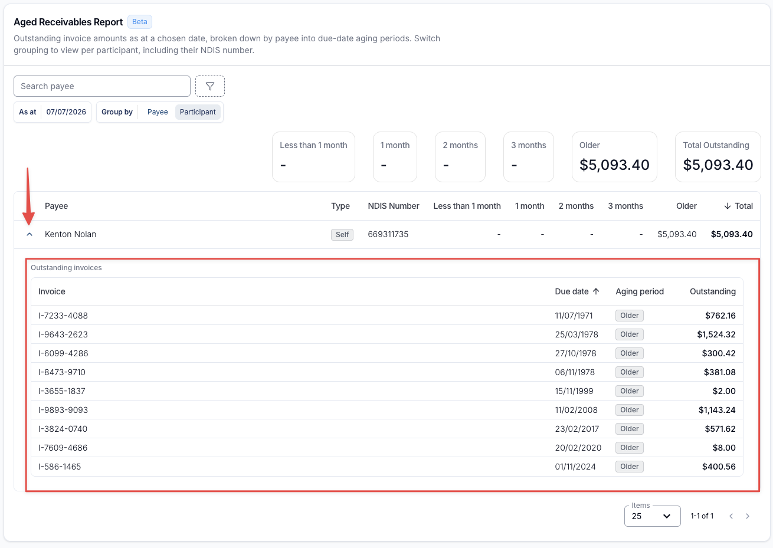
Task: Click the Invoice column header
Action: 52,291
